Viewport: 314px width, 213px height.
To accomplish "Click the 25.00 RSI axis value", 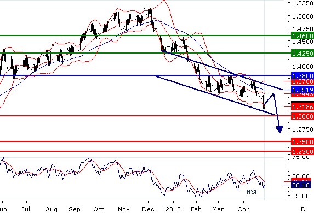I will [301, 196].
